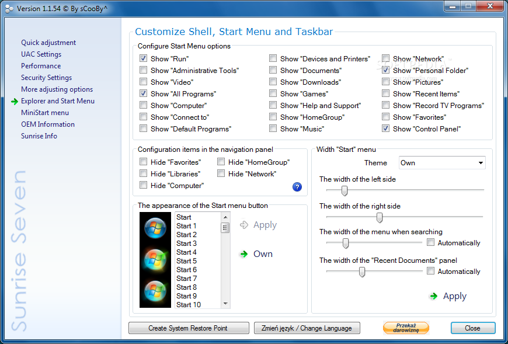The height and width of the screenshot is (344, 508).
Task: Select "Start" in the button list
Action: 184,217
